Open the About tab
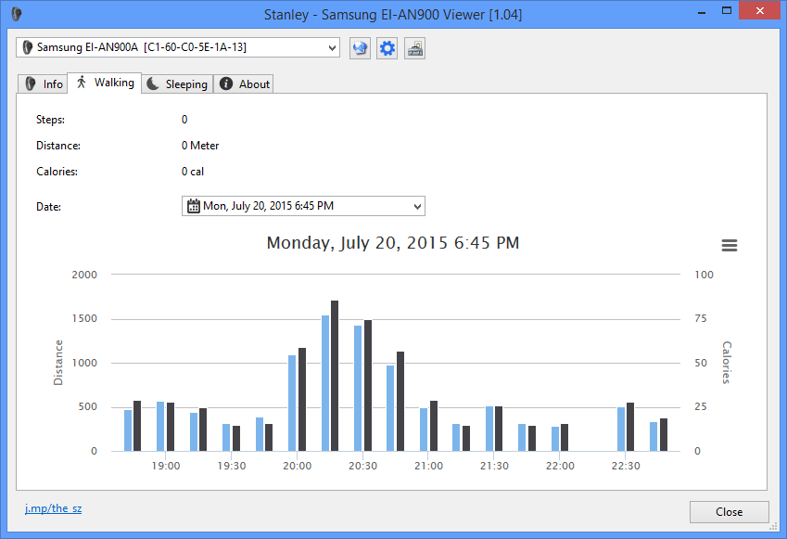The image size is (787, 539). click(x=244, y=83)
